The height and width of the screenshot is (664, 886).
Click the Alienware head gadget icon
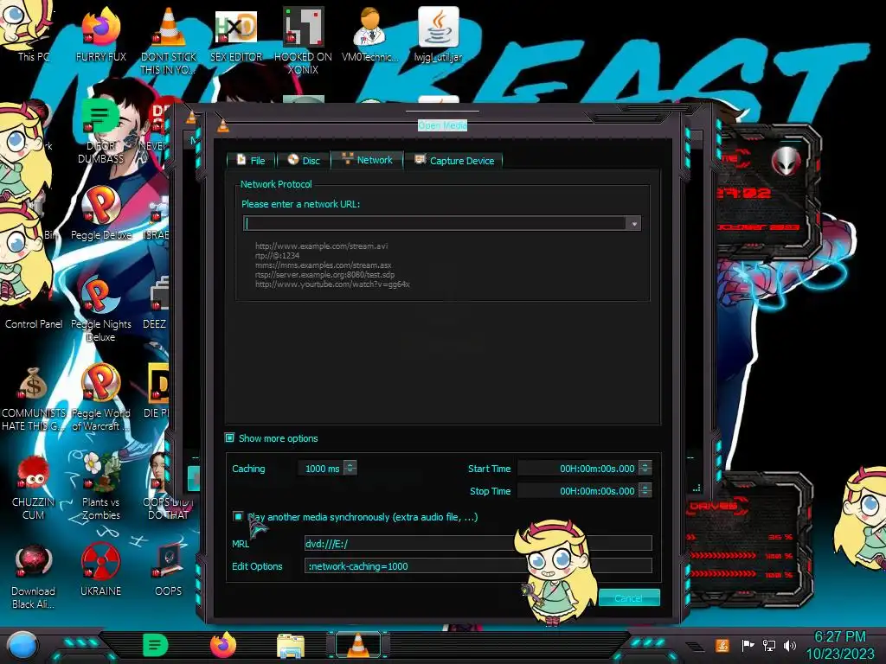click(786, 160)
